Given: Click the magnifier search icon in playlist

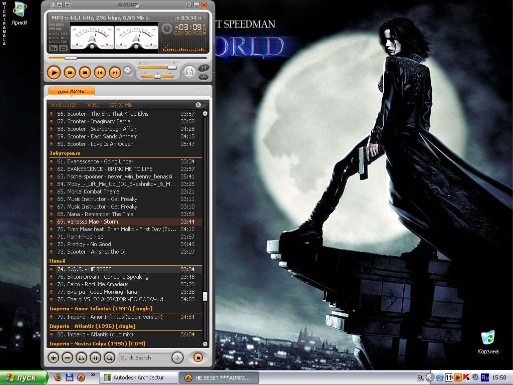Looking at the screenshot, I should [x=109, y=357].
